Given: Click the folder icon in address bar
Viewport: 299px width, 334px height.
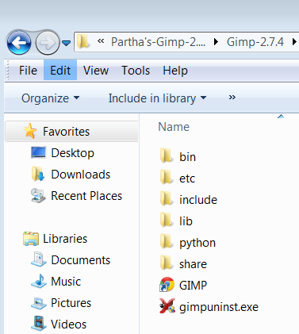Looking at the screenshot, I should pos(83,42).
